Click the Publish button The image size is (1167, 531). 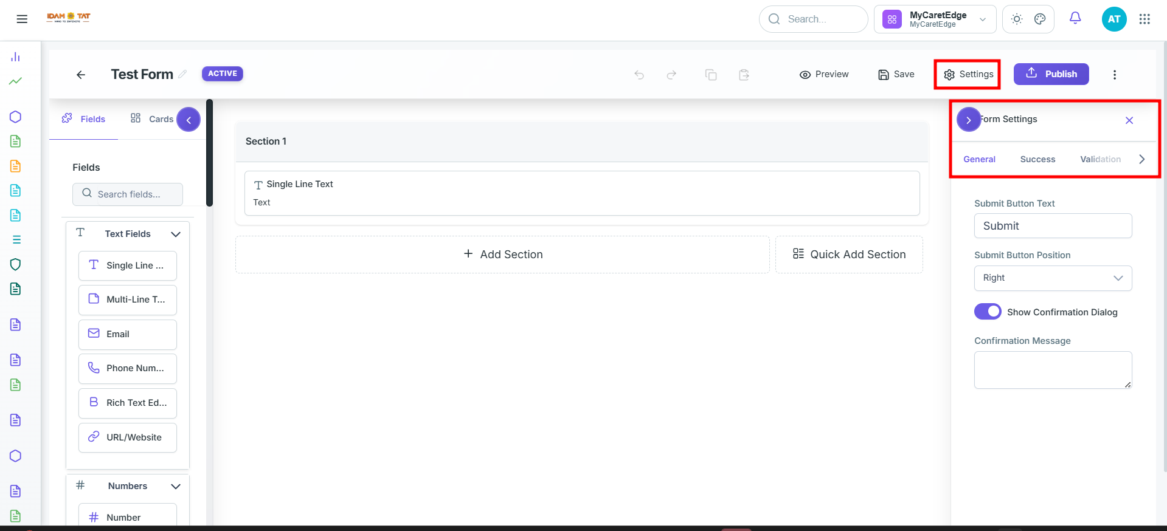pyautogui.click(x=1051, y=74)
